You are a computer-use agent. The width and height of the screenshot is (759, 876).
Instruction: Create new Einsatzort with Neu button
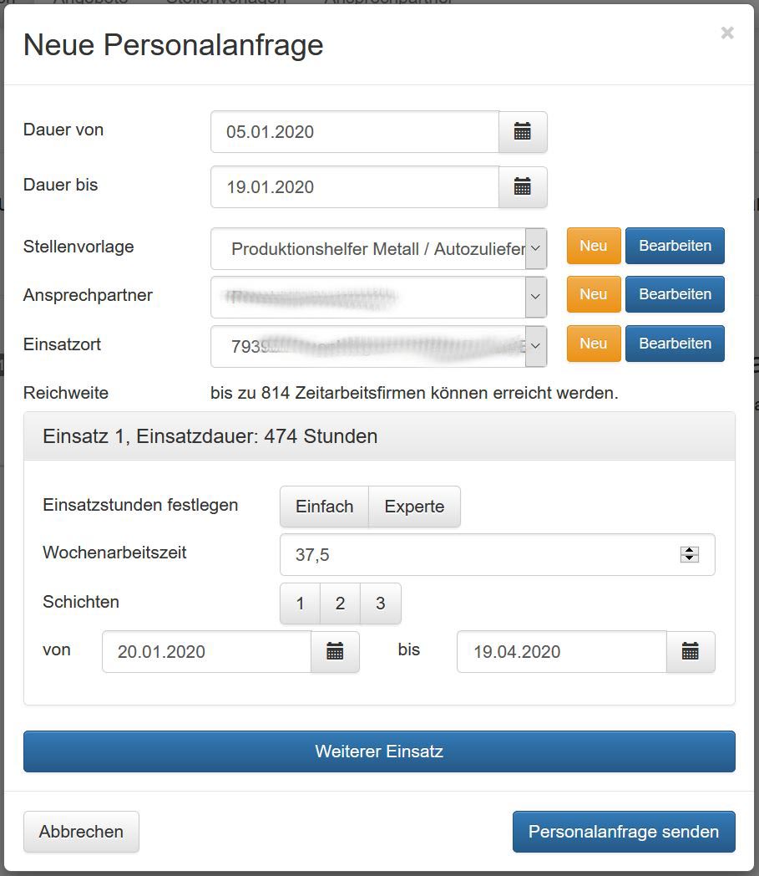594,344
